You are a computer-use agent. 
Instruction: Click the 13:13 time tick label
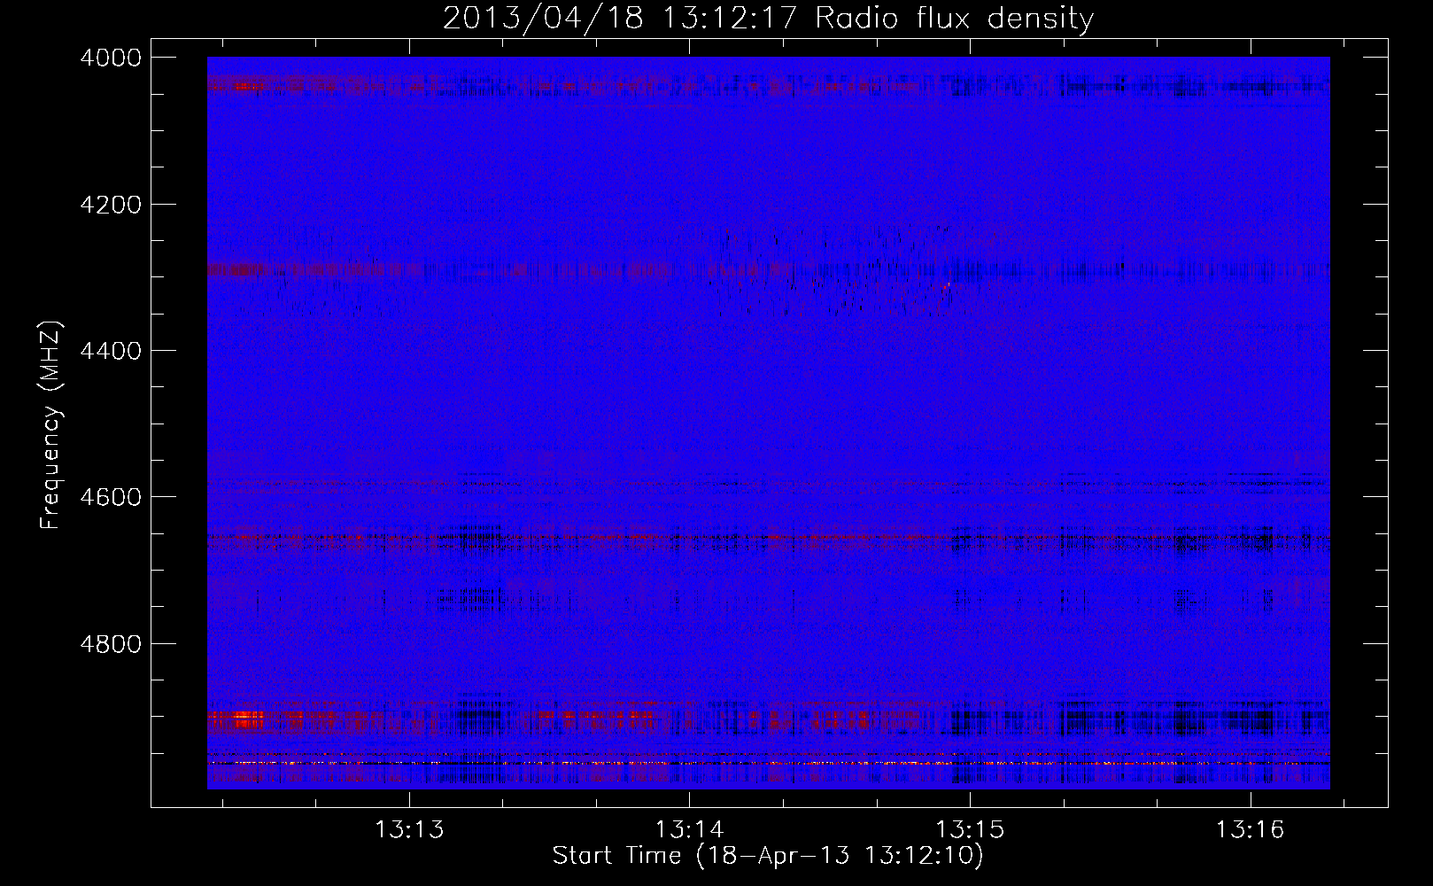(x=409, y=830)
